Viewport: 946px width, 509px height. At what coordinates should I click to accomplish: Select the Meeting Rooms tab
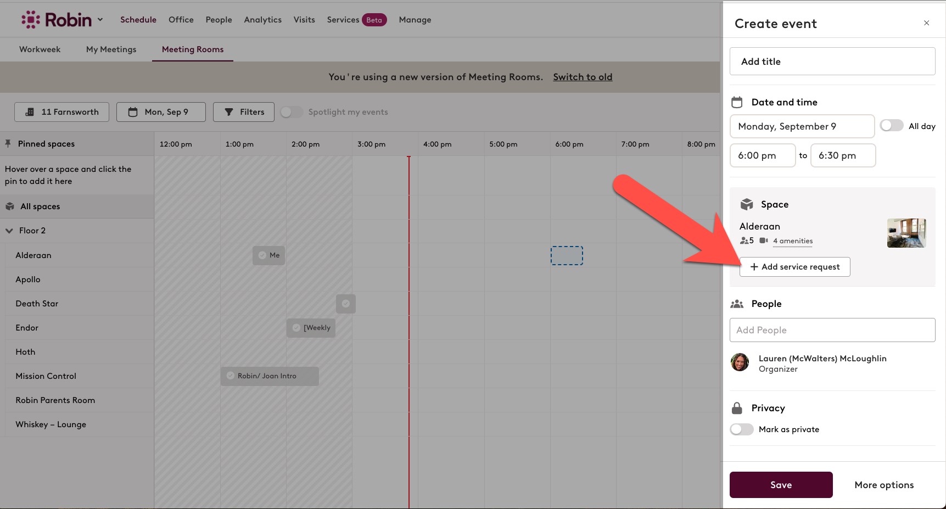pyautogui.click(x=193, y=49)
